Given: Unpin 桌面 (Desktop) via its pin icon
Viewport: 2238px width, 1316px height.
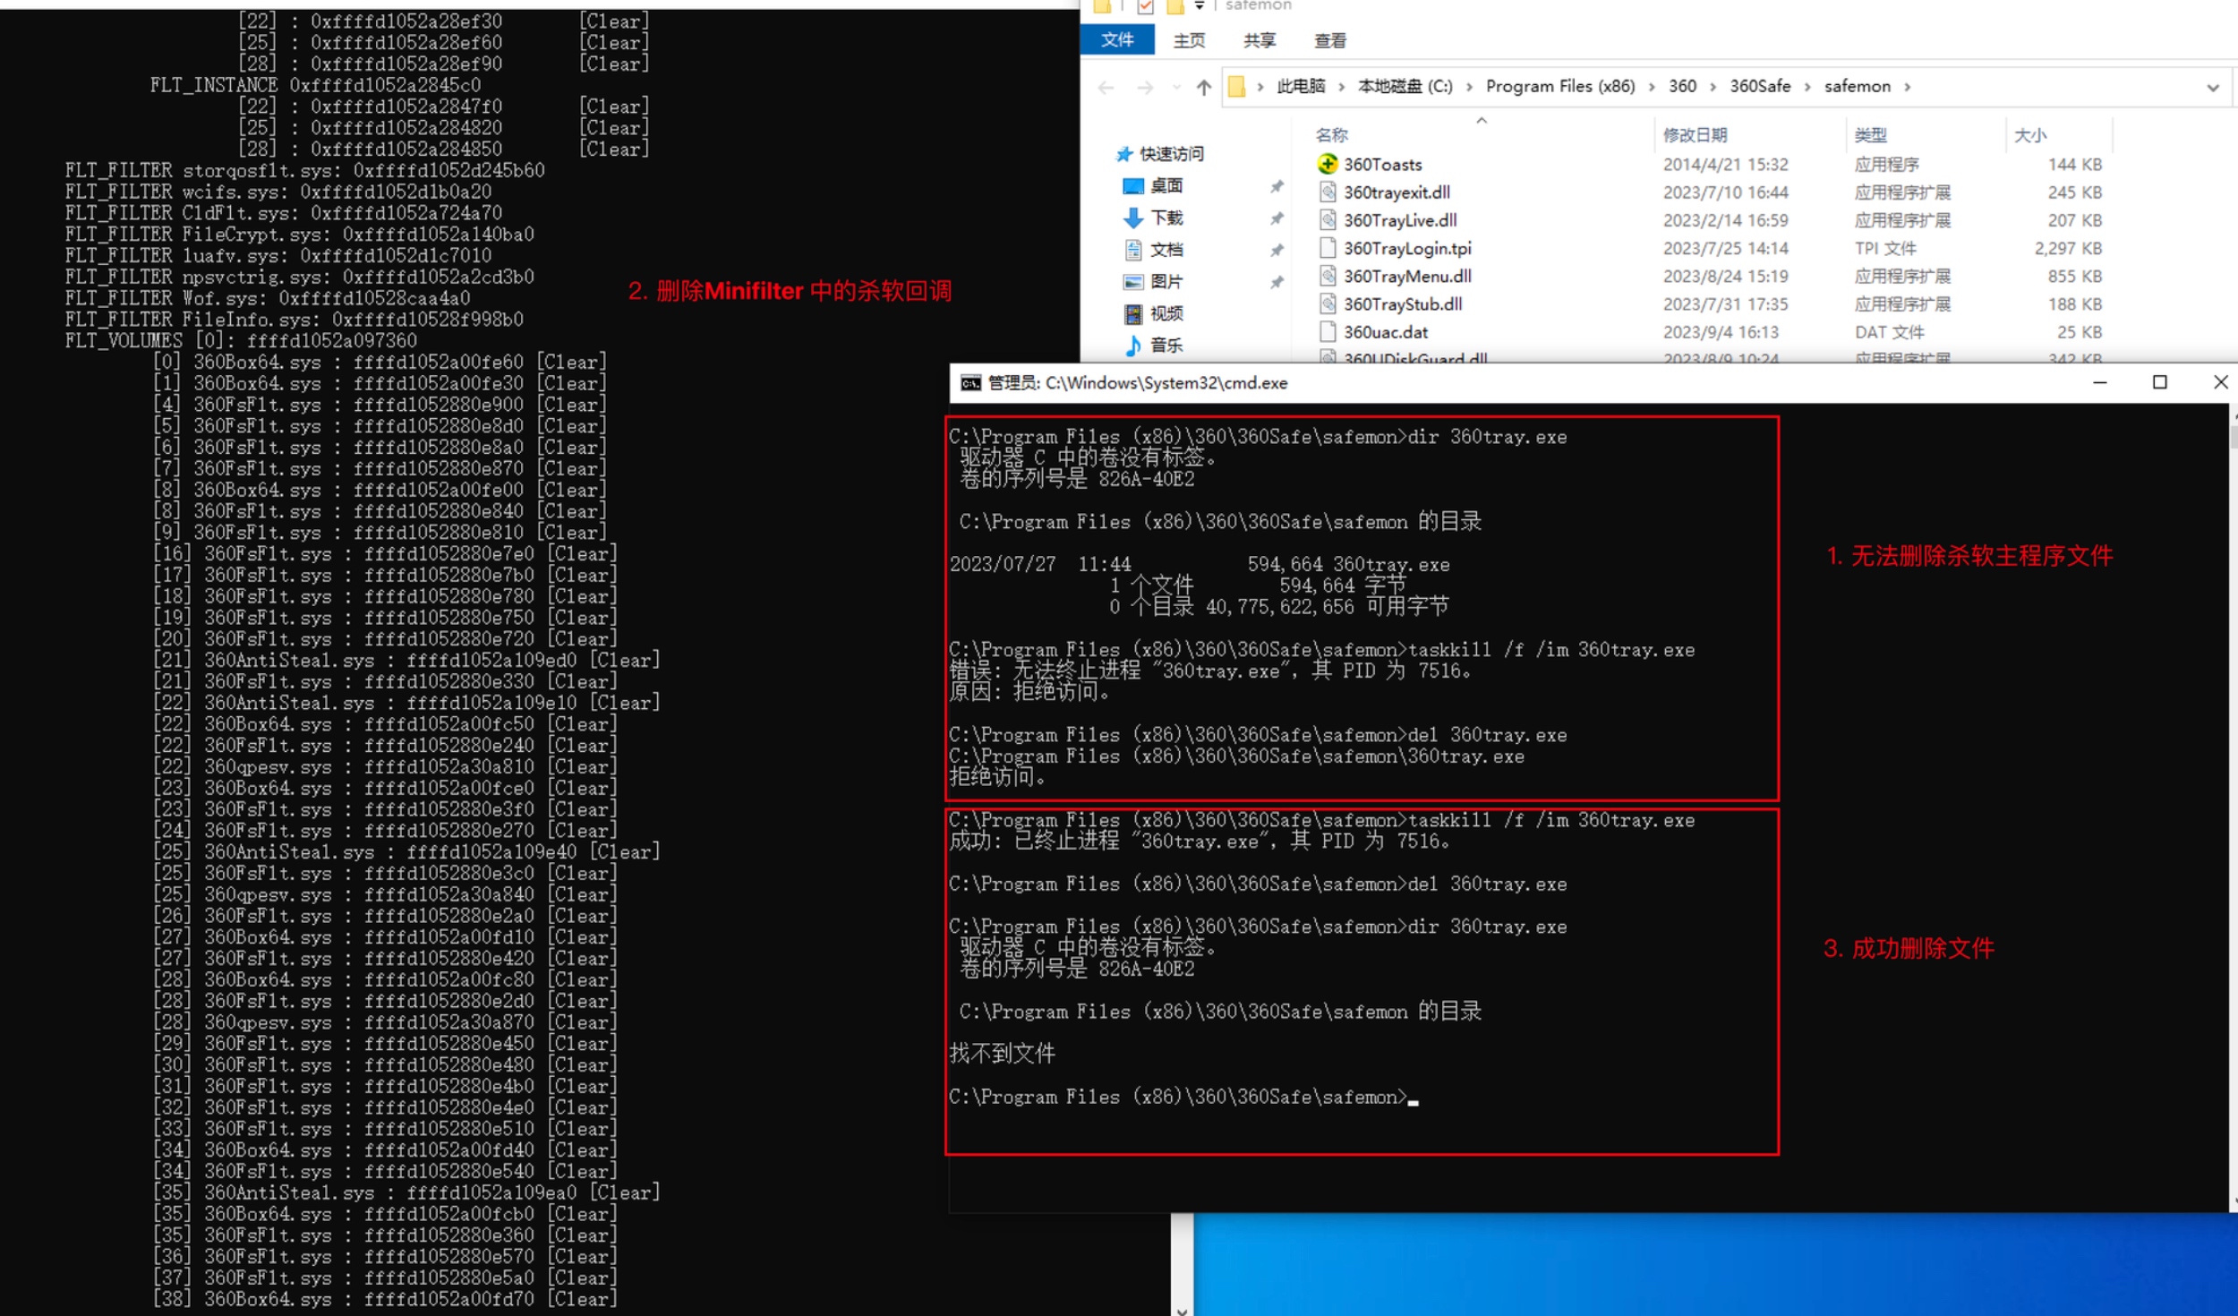Looking at the screenshot, I should [1277, 186].
